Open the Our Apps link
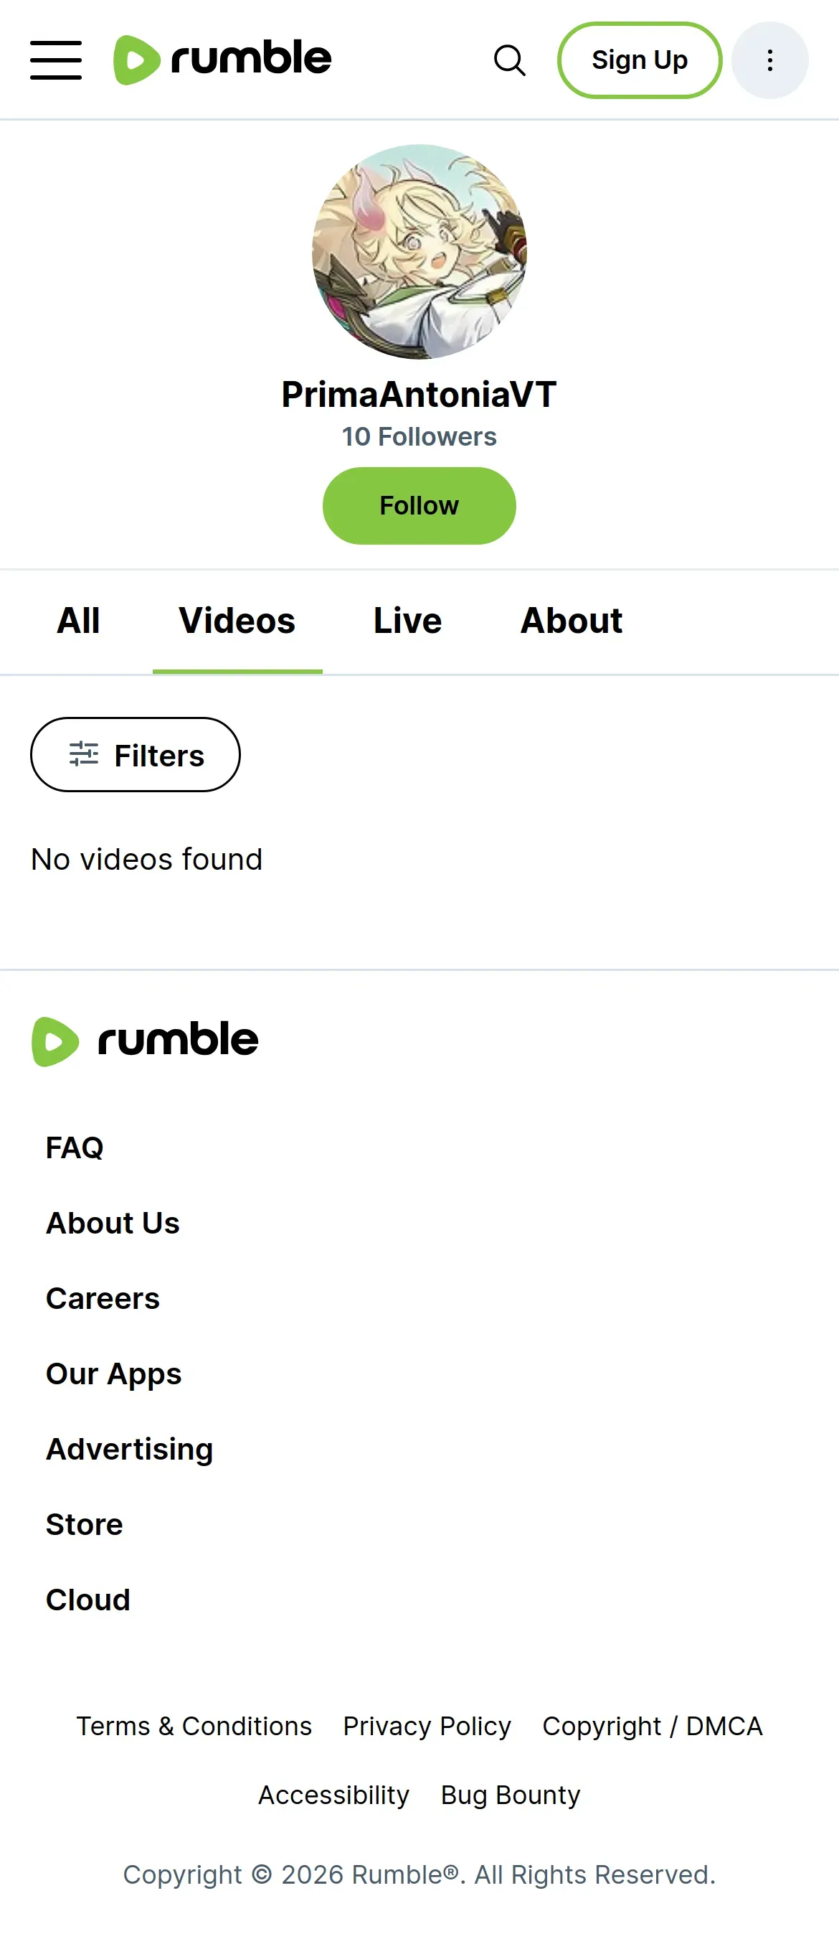The height and width of the screenshot is (1944, 839). coord(114,1374)
